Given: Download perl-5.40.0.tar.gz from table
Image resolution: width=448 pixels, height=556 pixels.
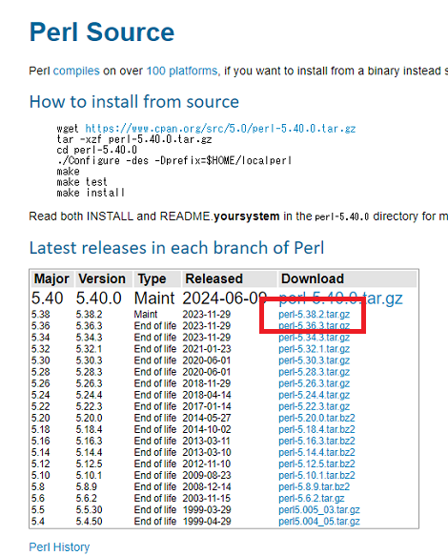Looking at the screenshot, I should pos(340,299).
